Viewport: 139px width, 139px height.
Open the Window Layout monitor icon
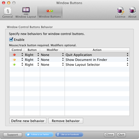click(x=26, y=11)
